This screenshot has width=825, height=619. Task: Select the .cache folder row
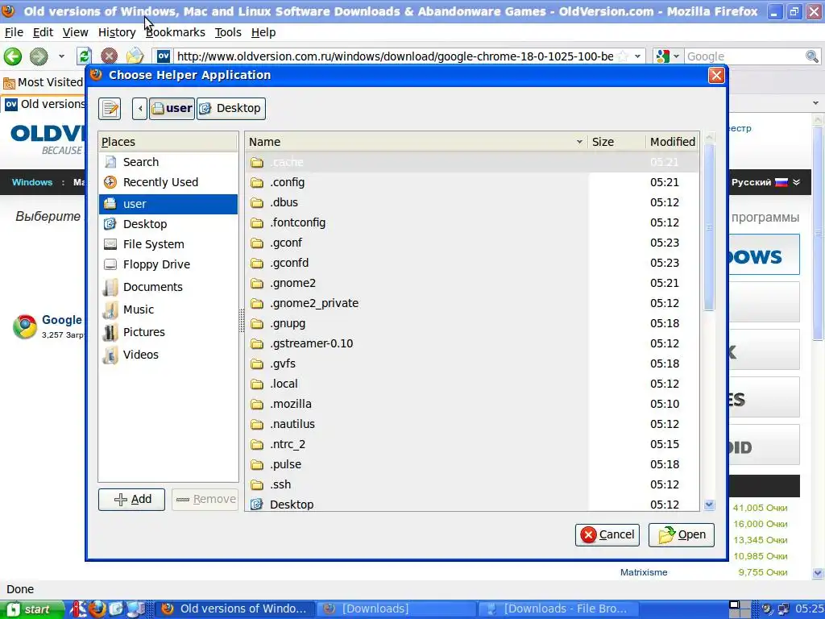[x=472, y=162]
